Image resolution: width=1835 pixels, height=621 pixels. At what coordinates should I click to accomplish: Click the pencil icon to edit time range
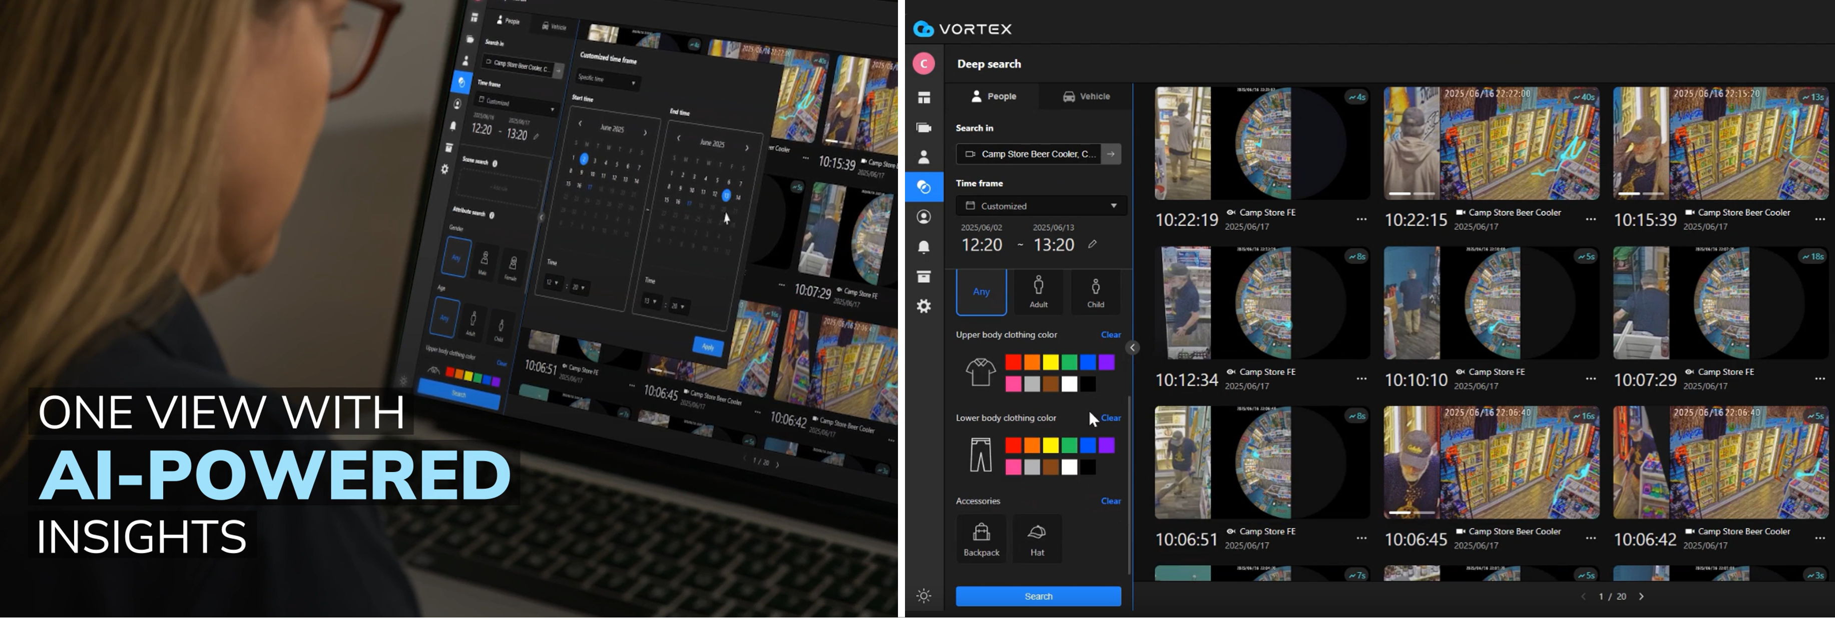click(1092, 244)
